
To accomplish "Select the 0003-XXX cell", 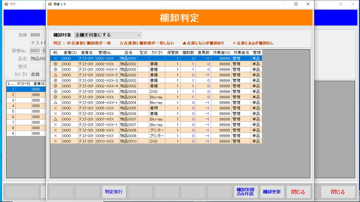I will 107,92.
